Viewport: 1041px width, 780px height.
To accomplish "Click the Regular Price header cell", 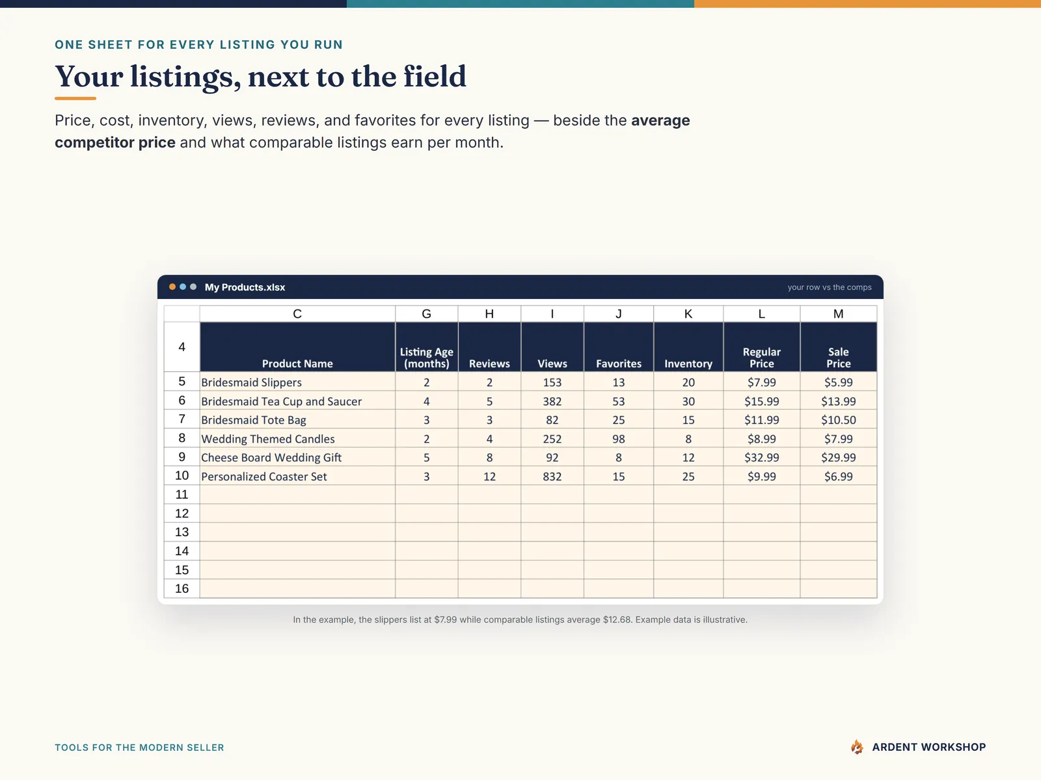I will coord(762,347).
